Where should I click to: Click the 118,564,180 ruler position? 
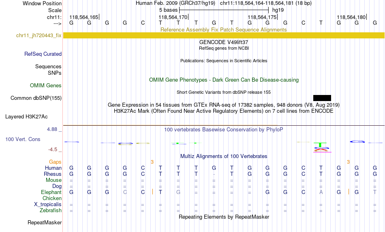(x=351, y=17)
